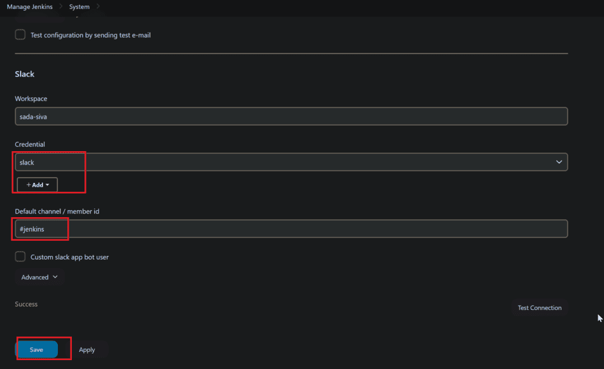Click the chevron after System breadcrumb
The image size is (604, 369).
tap(98, 7)
